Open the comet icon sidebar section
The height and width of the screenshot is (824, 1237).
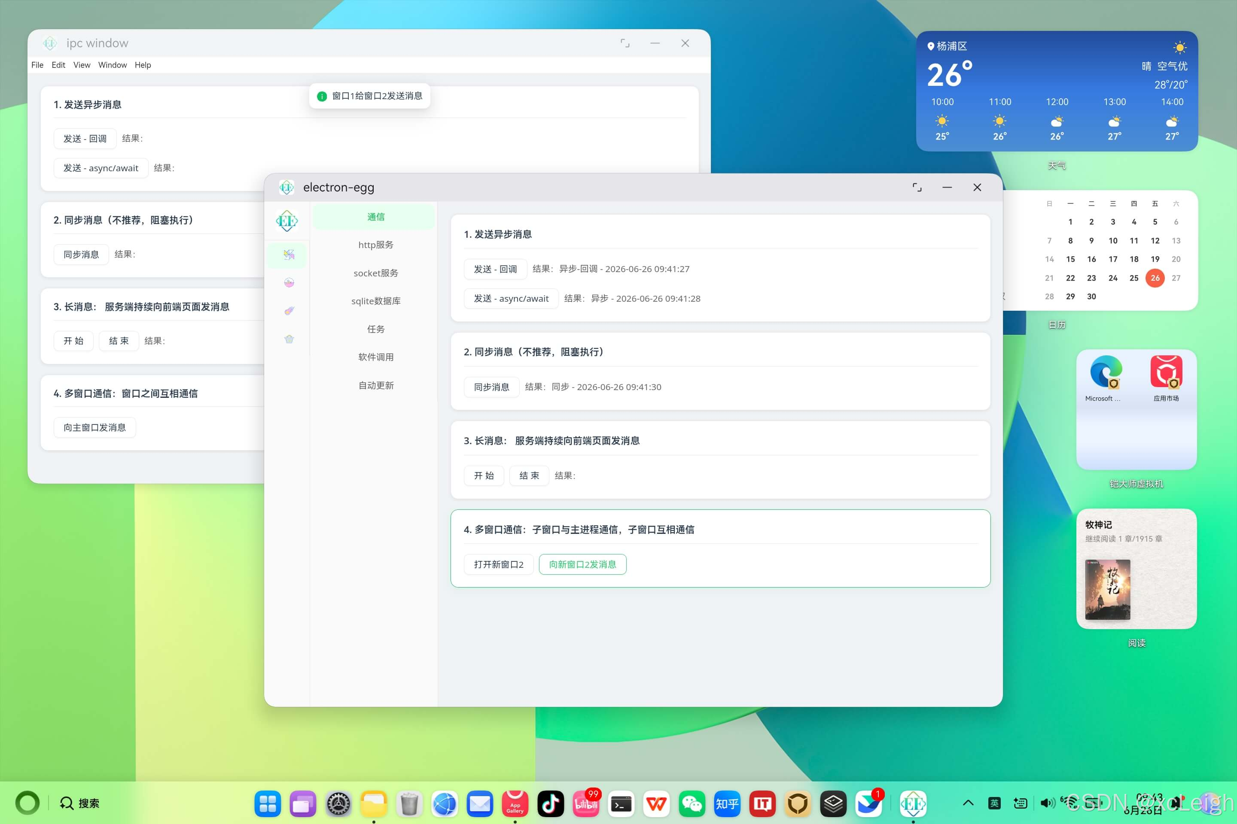pos(289,311)
